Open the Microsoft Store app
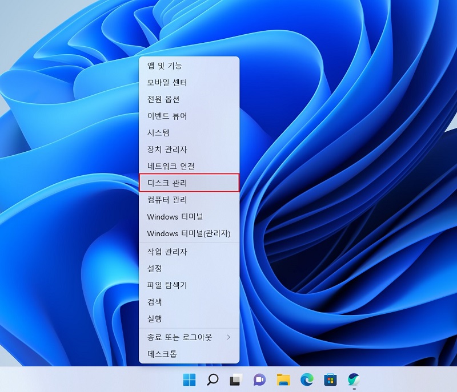The image size is (457, 392). click(x=331, y=378)
